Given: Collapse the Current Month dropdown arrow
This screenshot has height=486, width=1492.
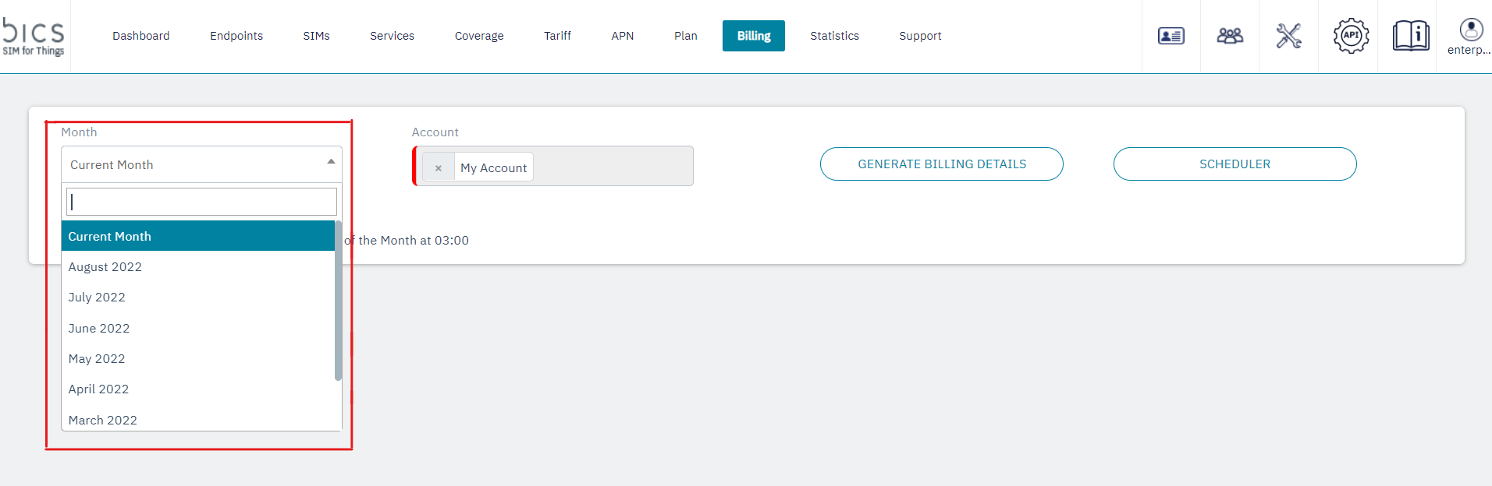Looking at the screenshot, I should pos(331,162).
